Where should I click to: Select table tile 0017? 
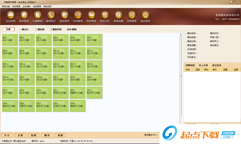tap(94, 40)
